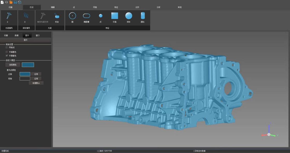This screenshot has height=153, width=290.
Task: Open the 数据 tab in left panel
Action: tap(17, 35)
